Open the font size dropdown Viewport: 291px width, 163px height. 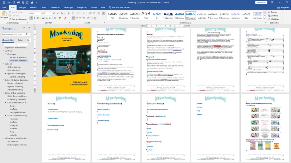pos(51,13)
